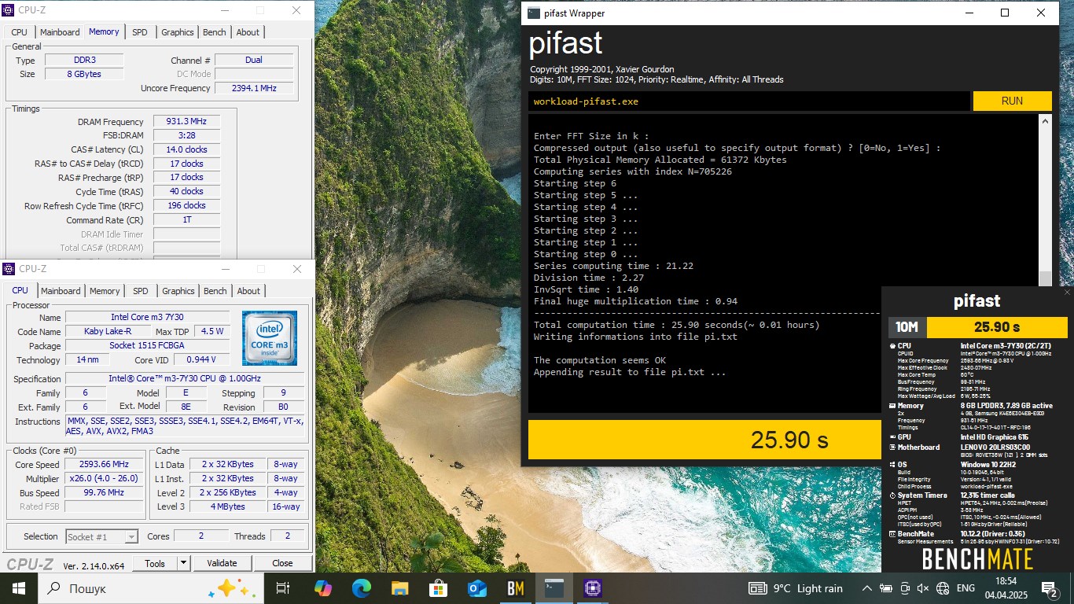Click the Code Name field Kaby Lake-R

coord(107,332)
